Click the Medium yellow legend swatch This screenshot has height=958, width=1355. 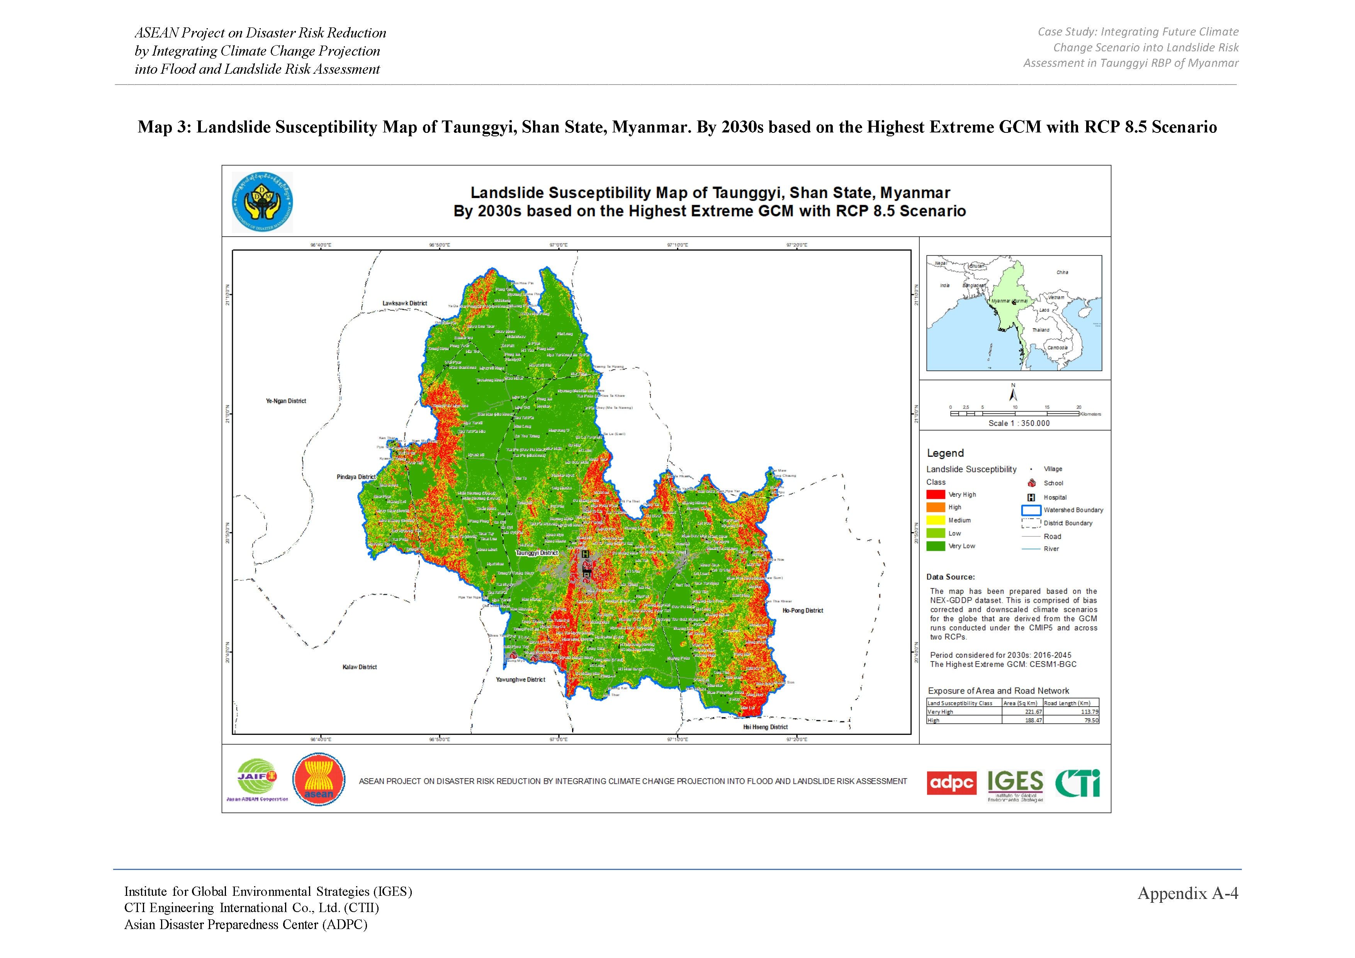(936, 520)
